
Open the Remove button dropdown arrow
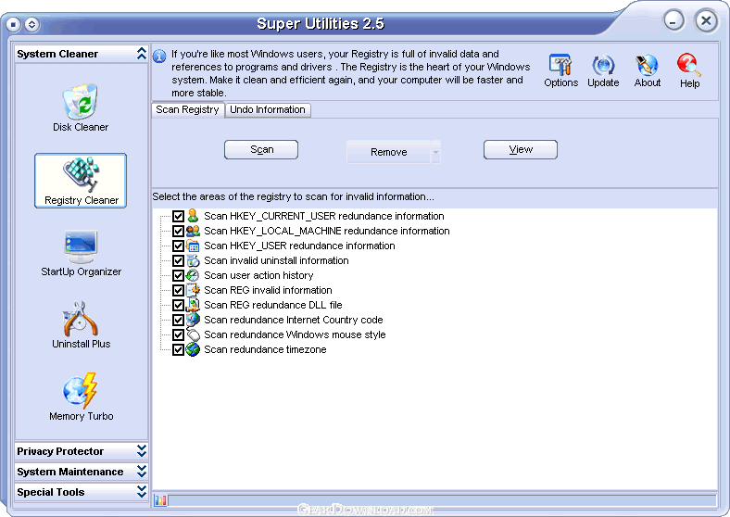click(435, 152)
